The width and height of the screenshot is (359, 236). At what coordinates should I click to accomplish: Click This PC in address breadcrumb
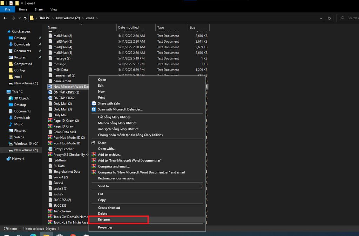45,18
